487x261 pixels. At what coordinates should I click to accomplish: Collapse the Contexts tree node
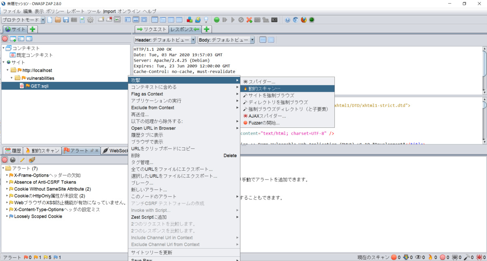pos(3,48)
